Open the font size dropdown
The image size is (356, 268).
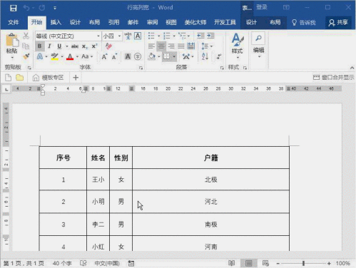coord(119,36)
